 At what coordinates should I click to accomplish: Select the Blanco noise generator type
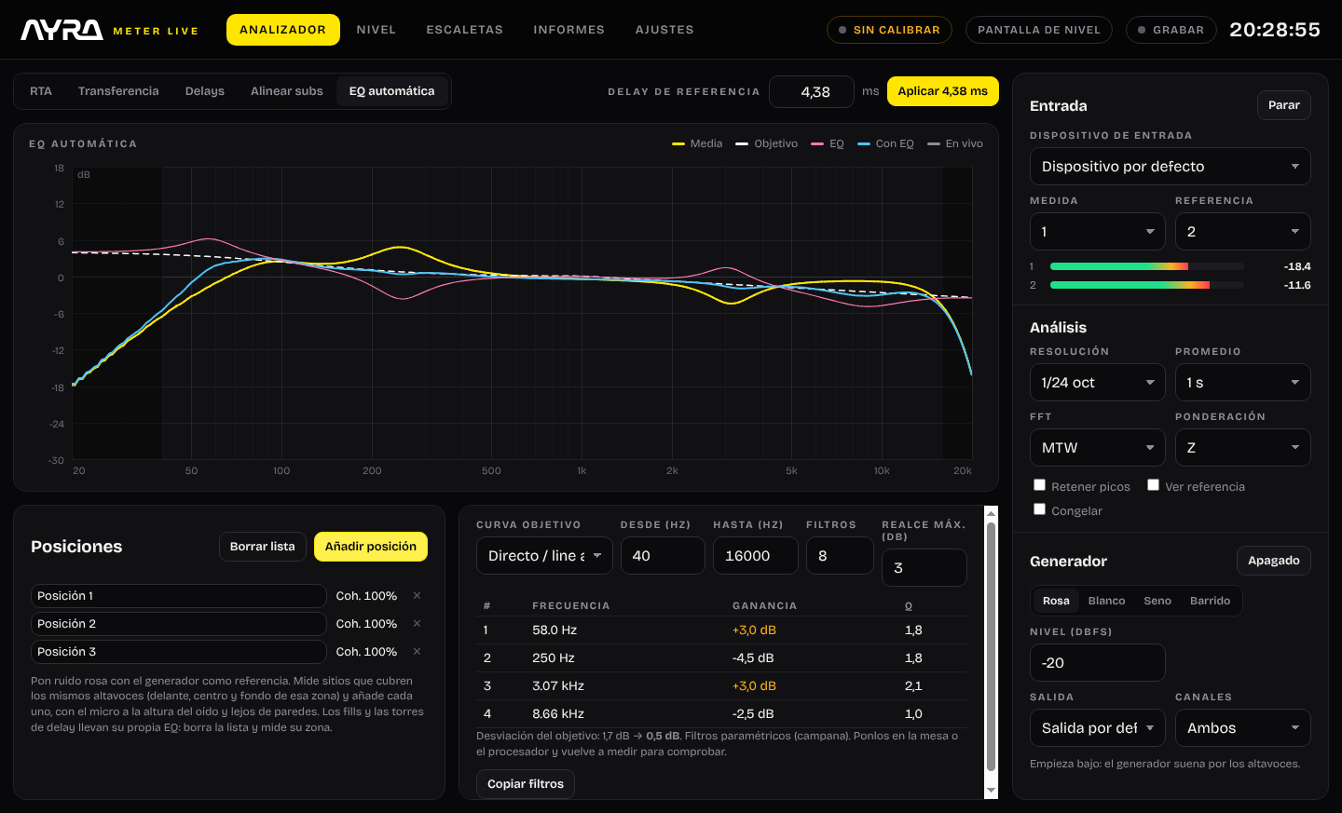click(1106, 601)
